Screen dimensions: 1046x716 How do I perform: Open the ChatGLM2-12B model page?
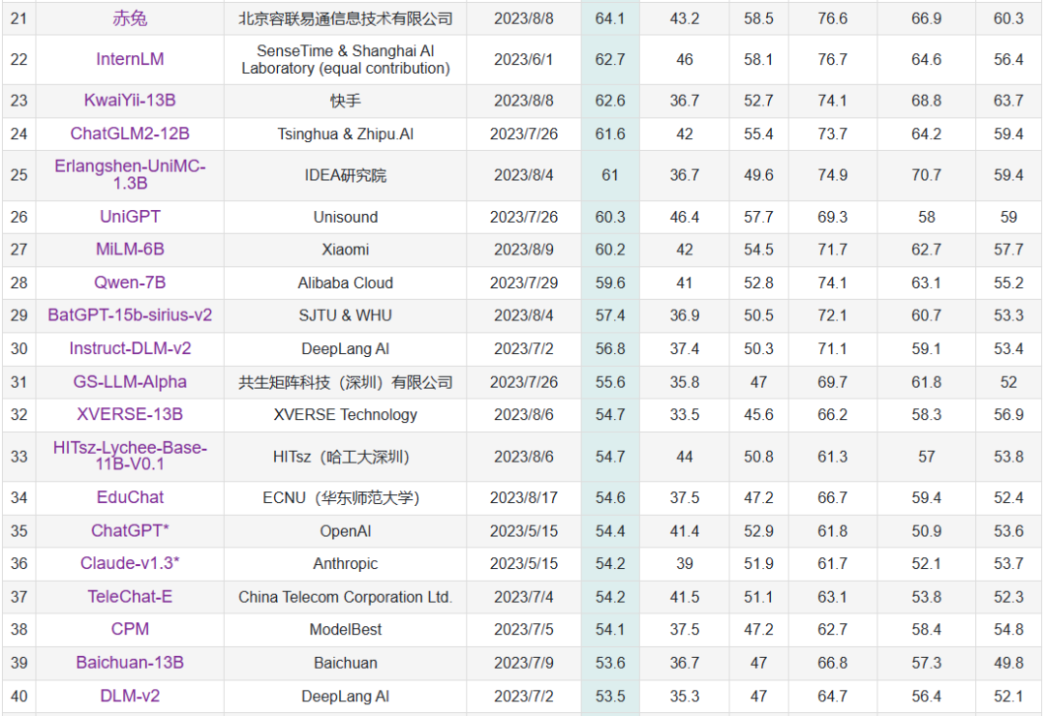coord(130,134)
